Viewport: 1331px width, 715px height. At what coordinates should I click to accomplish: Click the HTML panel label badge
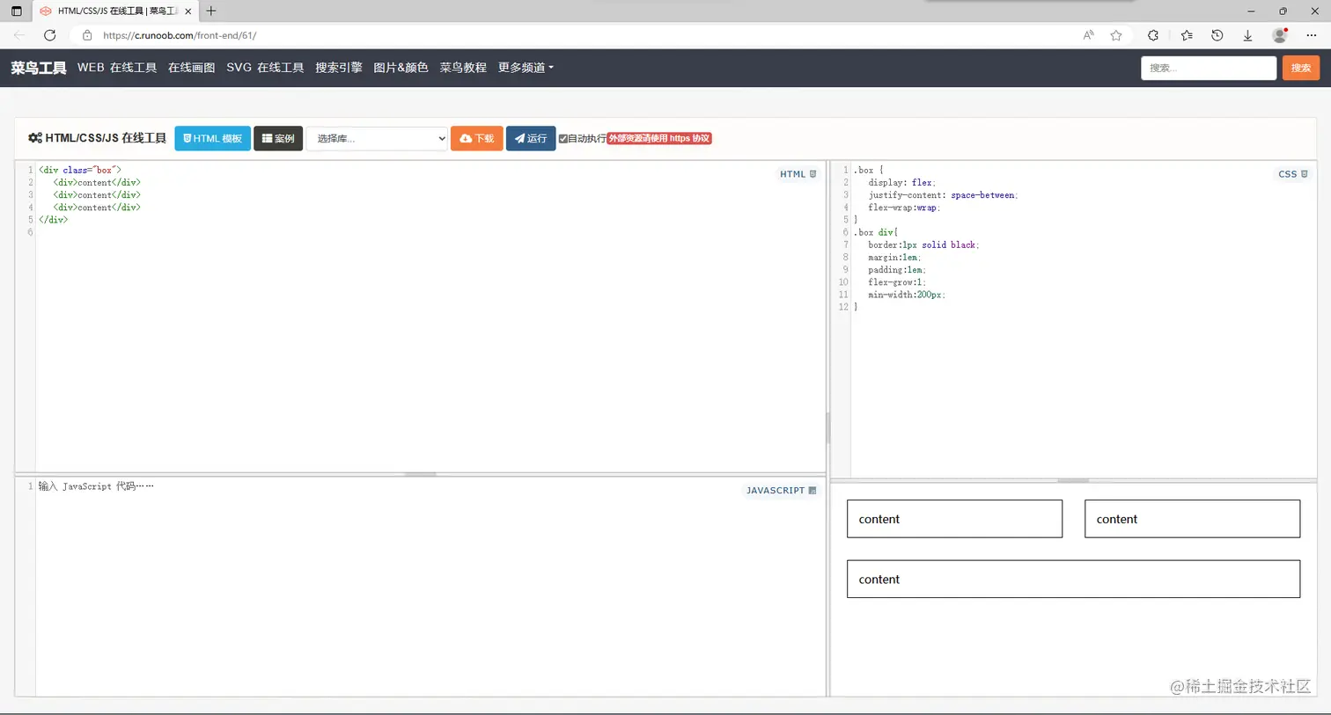[798, 174]
